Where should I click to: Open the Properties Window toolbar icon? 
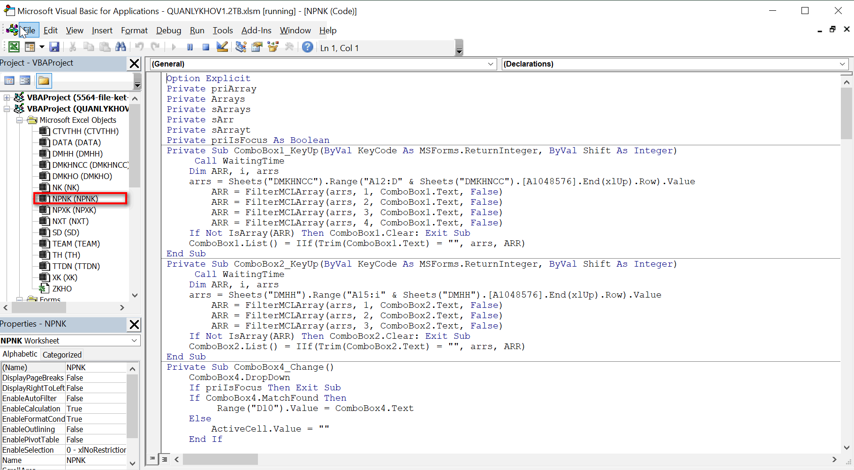pos(257,47)
